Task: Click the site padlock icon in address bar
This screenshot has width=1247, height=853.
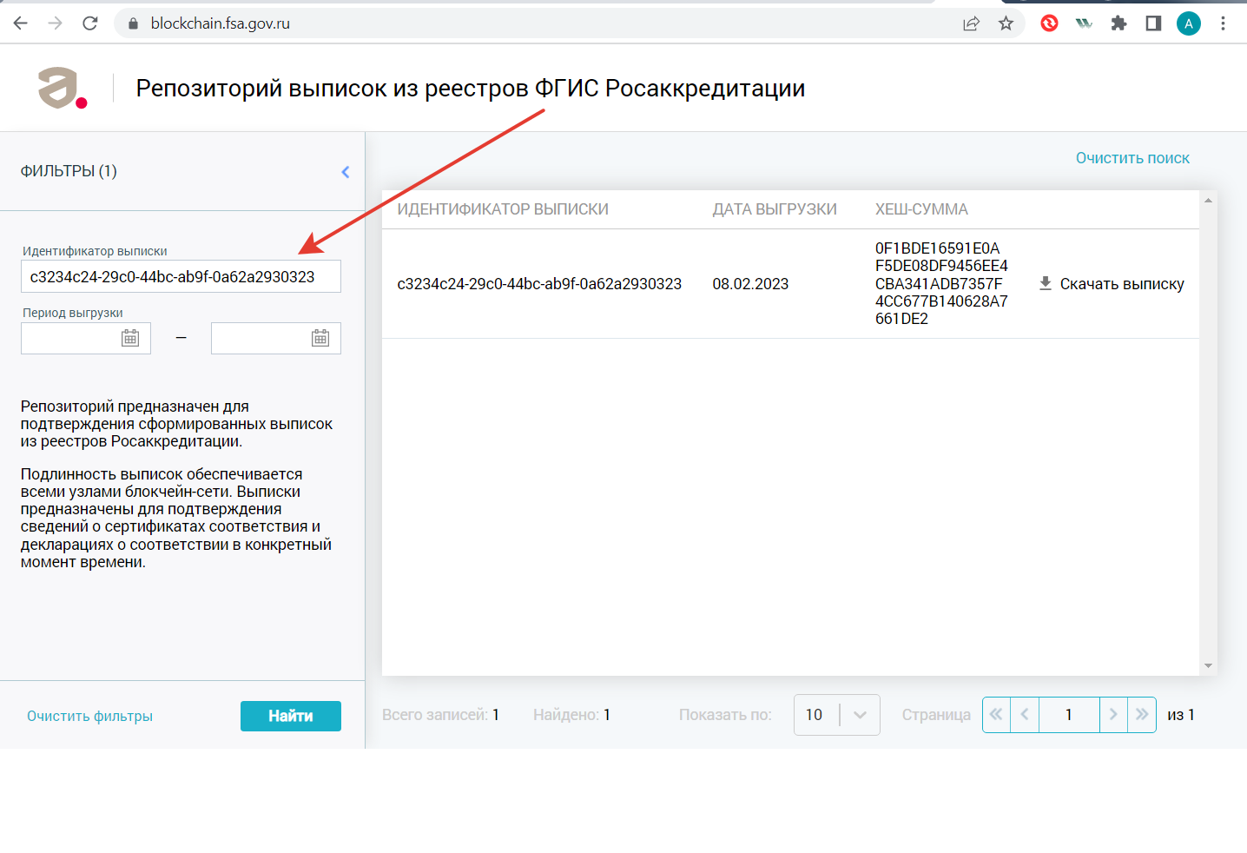Action: [133, 23]
